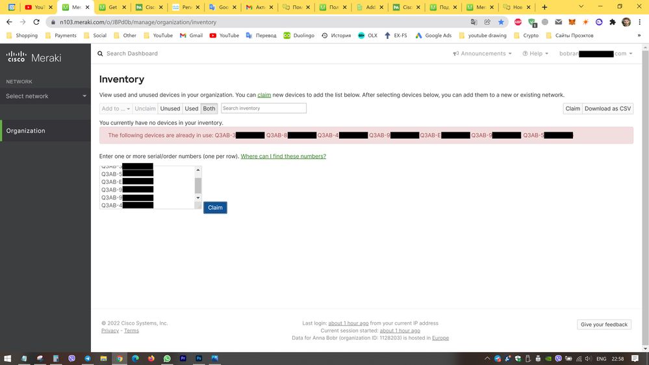Viewport: 649px width, 365px height.
Task: Open the Announcements dropdown
Action: (x=482, y=53)
